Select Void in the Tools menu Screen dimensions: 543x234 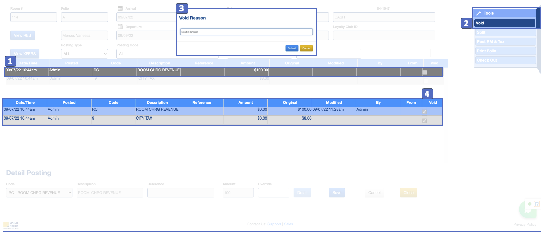(505, 23)
